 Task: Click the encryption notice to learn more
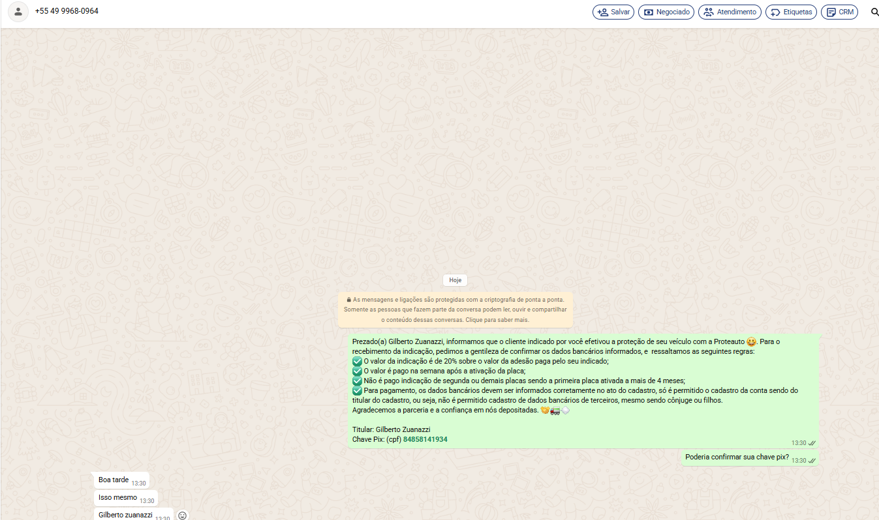(x=455, y=310)
